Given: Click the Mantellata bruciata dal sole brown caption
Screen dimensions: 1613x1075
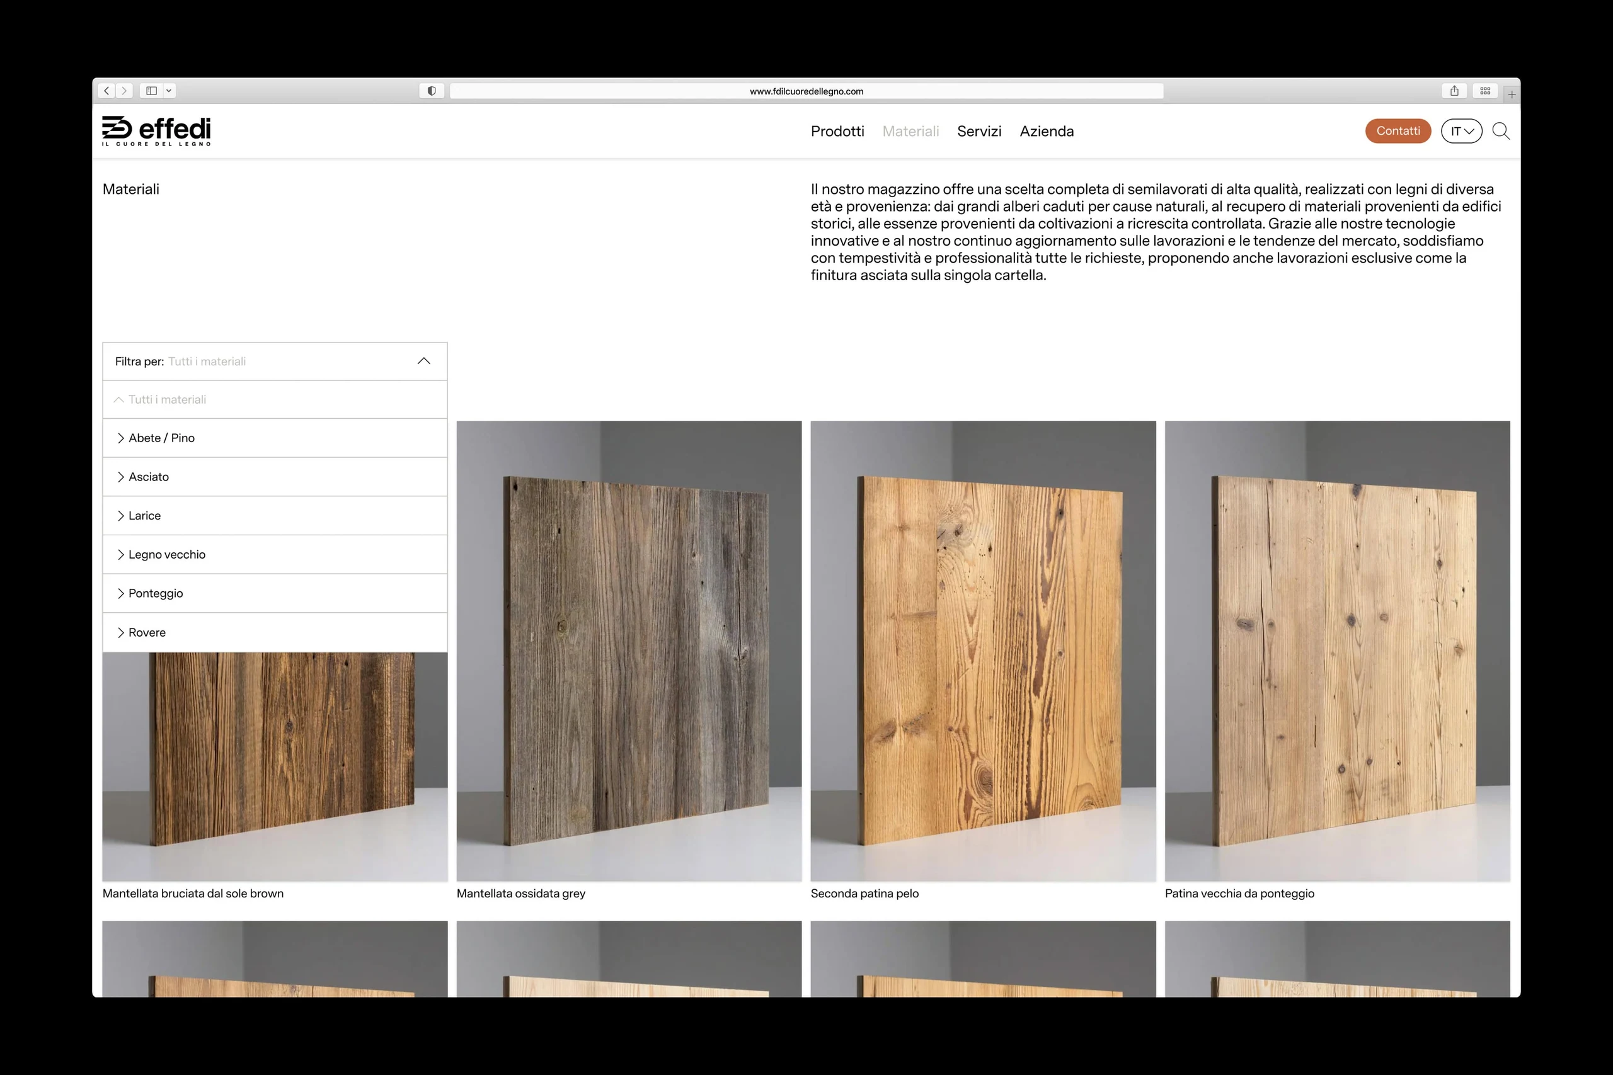Looking at the screenshot, I should click(x=193, y=894).
